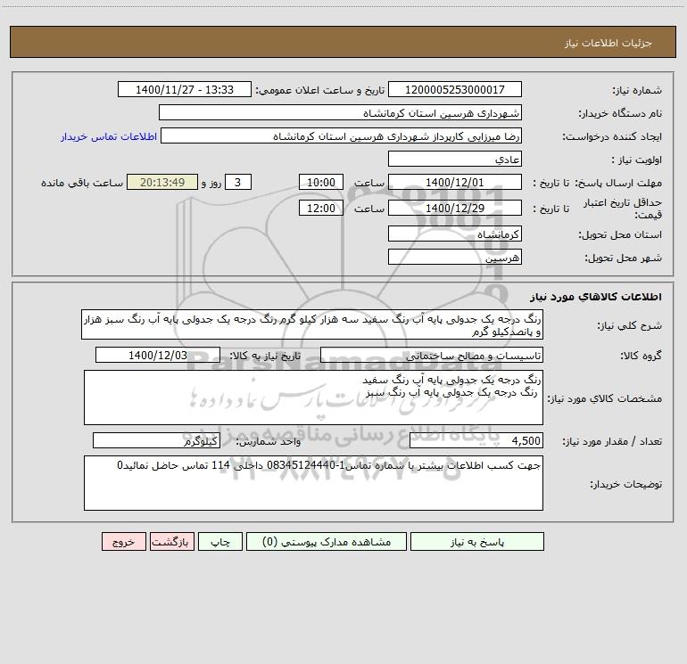The image size is (687, 664).
Task: Click the response deadline date 1400/12/01
Action: [455, 182]
